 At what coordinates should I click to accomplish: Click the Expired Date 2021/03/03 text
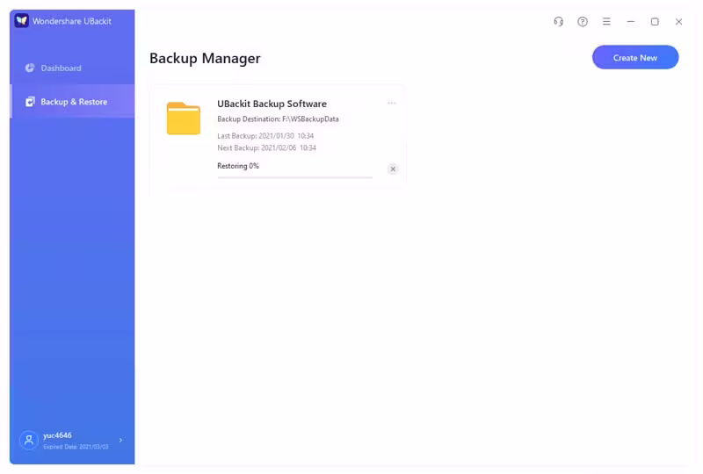click(76, 447)
